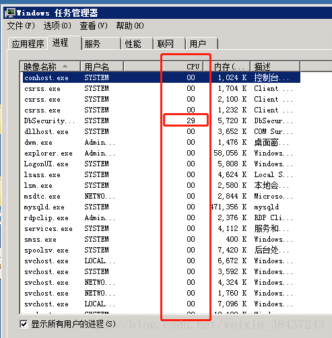Click user NETWO... of msdtc.exe
Image resolution: width=332 pixels, height=338 pixels.
(x=100, y=196)
